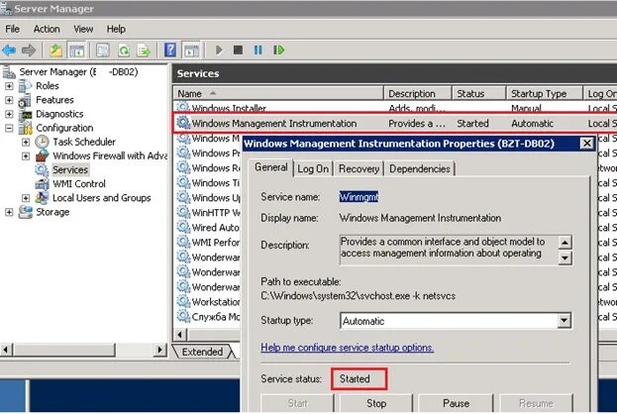This screenshot has width=617, height=414.
Task: Select the WMI Perfor service row
Action: pos(208,243)
